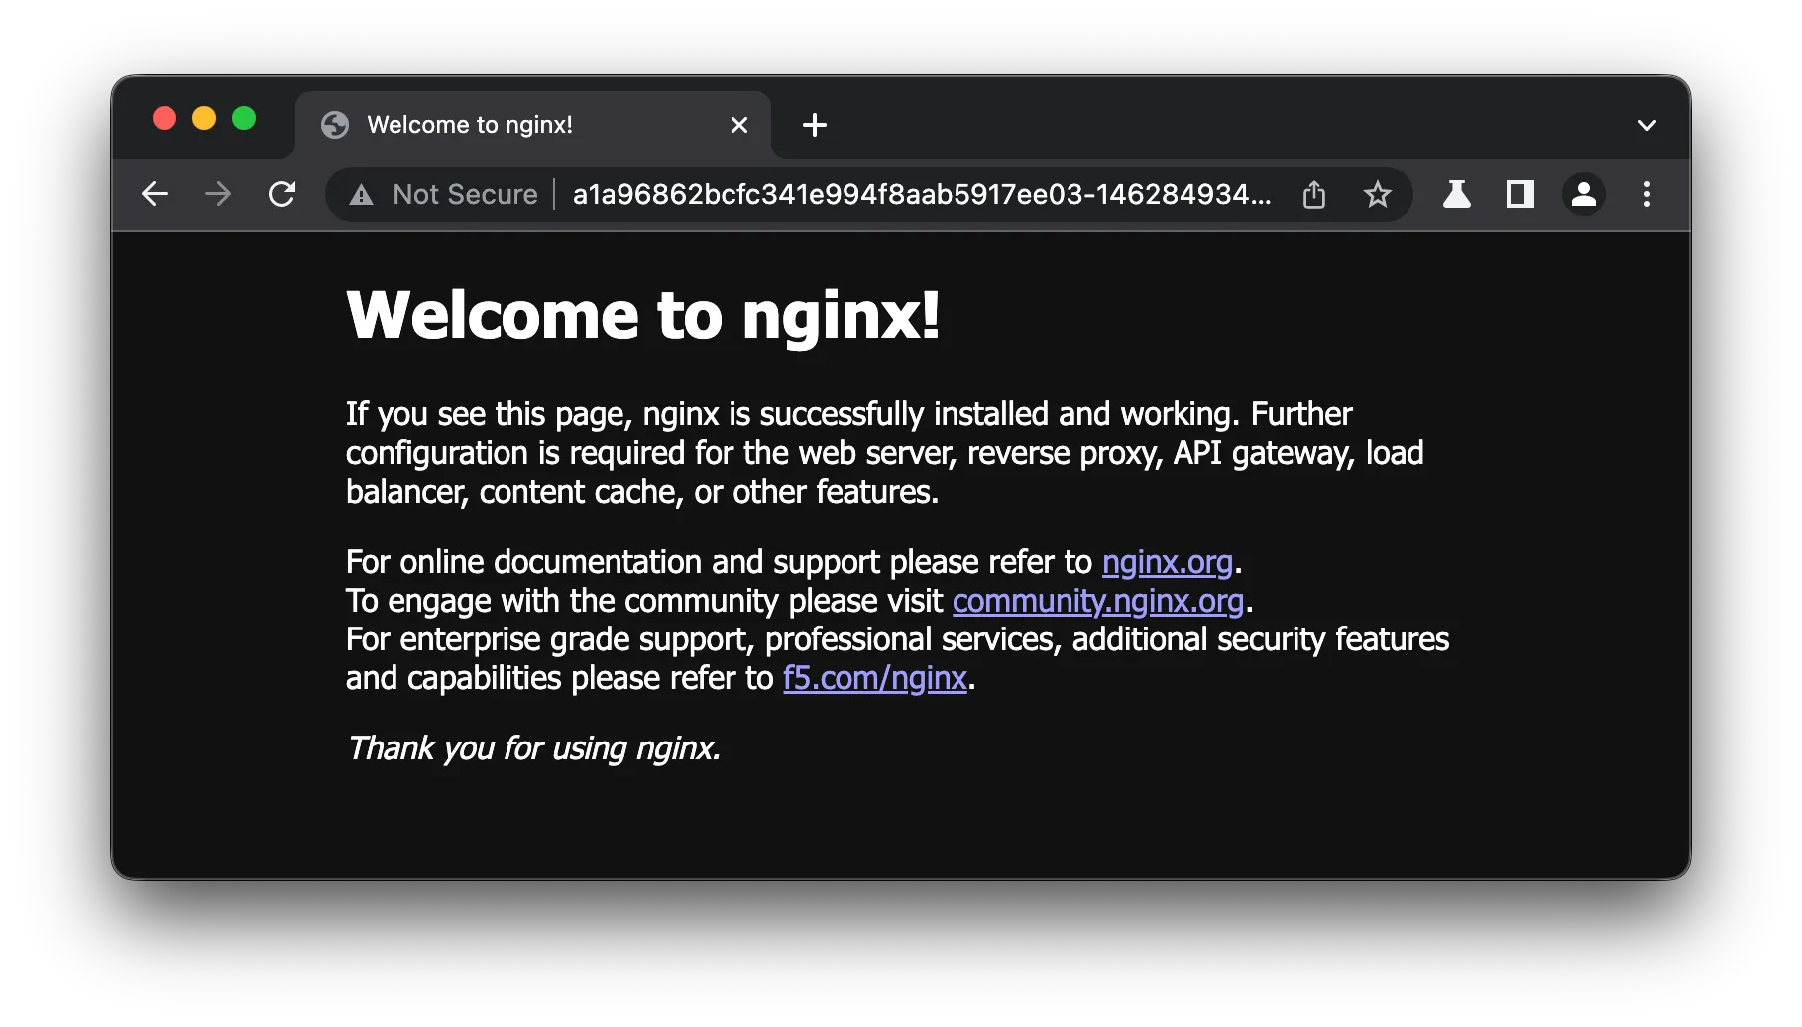Expand the tab search dropdown chevron

pyautogui.click(x=1647, y=125)
